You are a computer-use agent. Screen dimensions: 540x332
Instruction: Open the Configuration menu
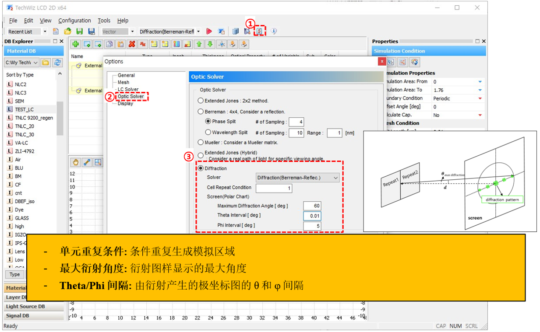[x=74, y=21]
